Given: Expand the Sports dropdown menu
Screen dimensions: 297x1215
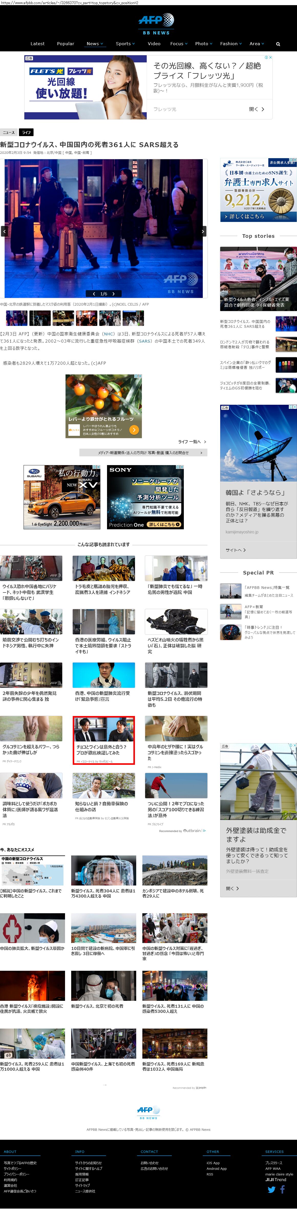Looking at the screenshot, I should (x=125, y=44).
